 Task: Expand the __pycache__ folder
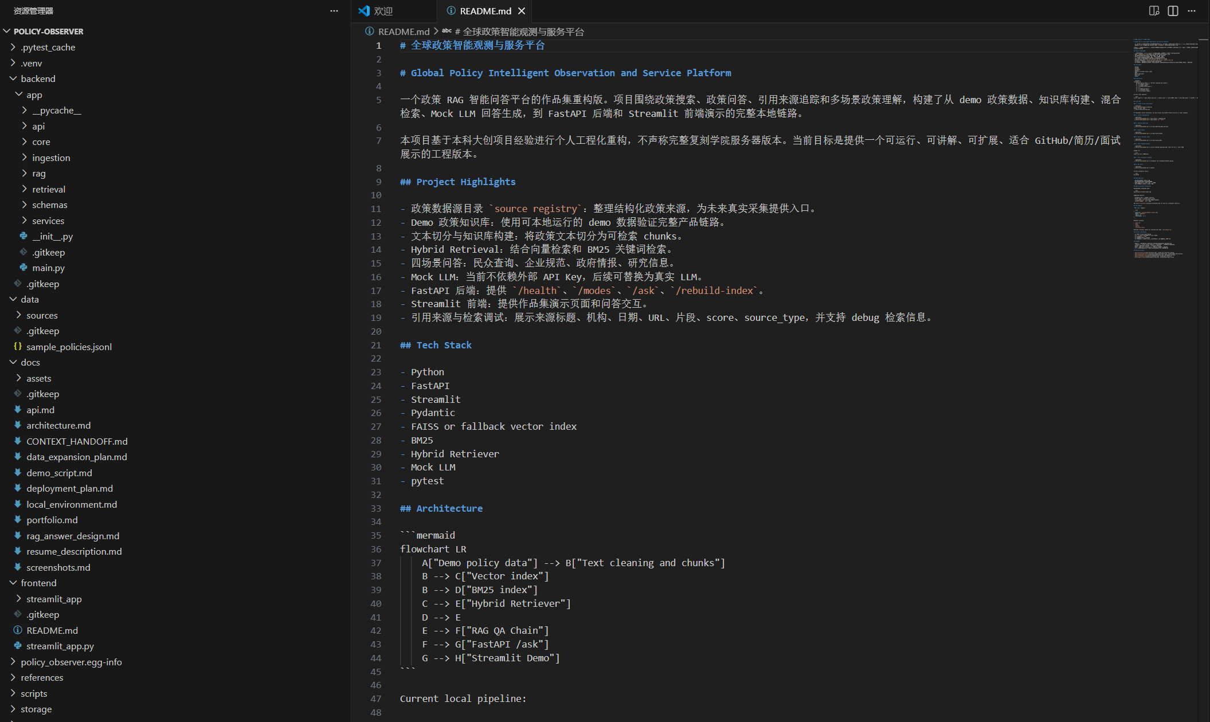(x=25, y=110)
